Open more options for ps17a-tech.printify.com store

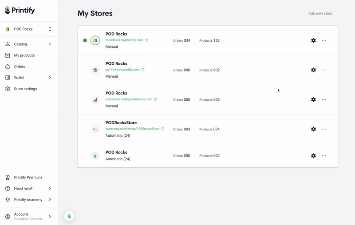pyautogui.click(x=324, y=70)
